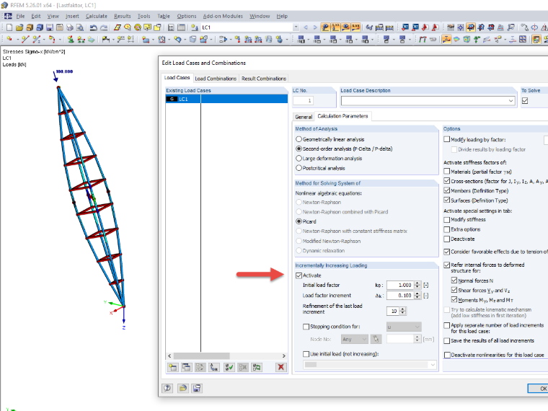This screenshot has width=548, height=411.
Task: Click Initial load factor value field
Action: (x=400, y=286)
